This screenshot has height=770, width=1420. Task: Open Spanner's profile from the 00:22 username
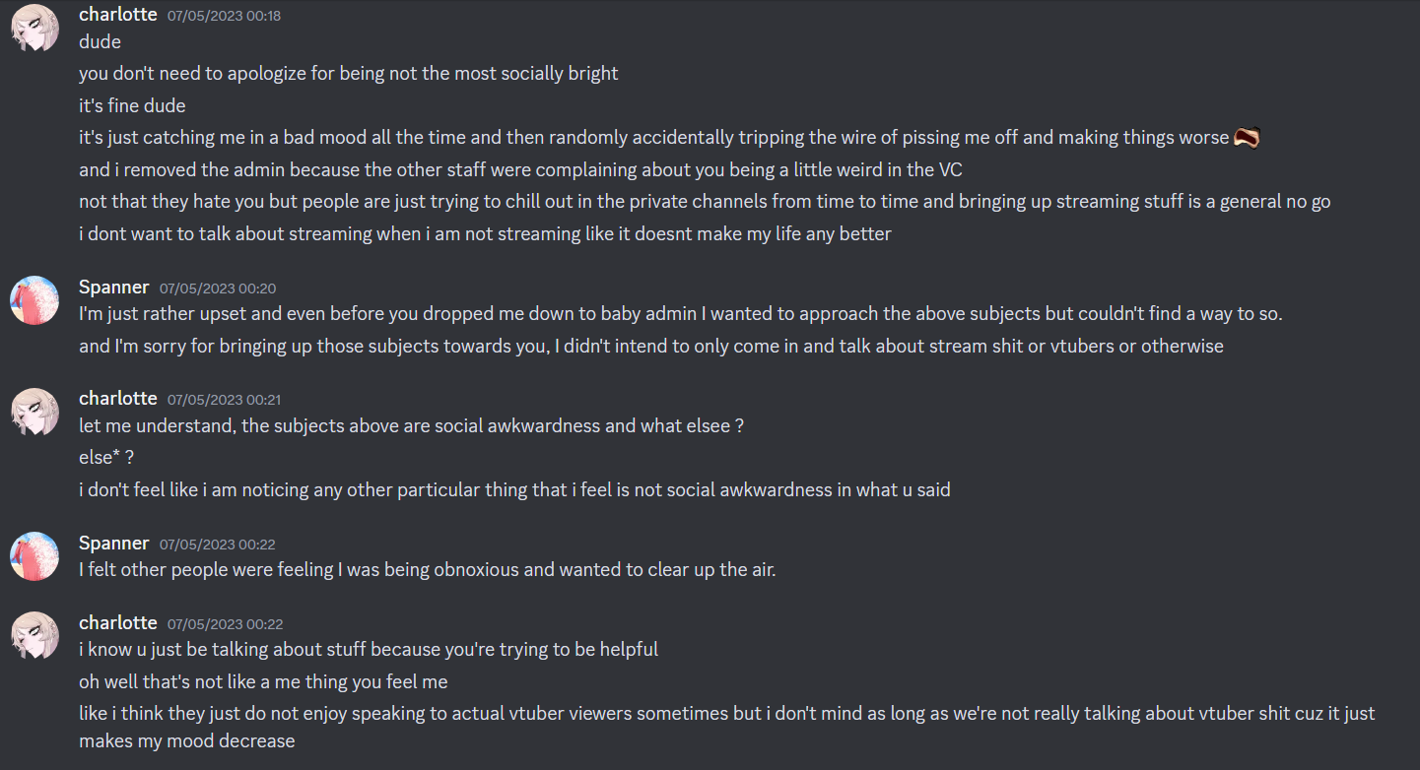(x=113, y=544)
